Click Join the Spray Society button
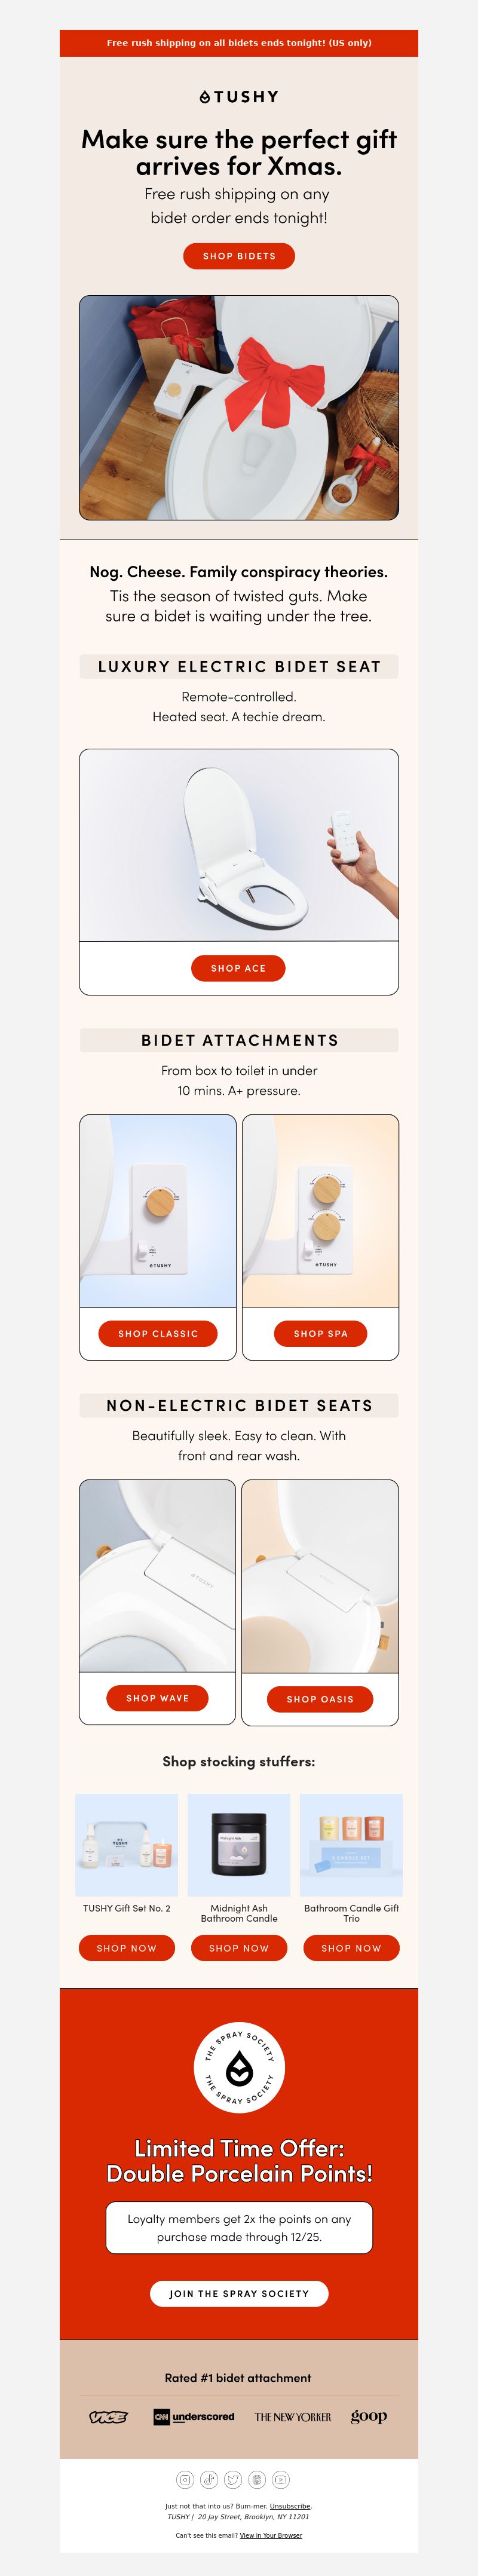The height and width of the screenshot is (2576, 478). [x=239, y=2293]
